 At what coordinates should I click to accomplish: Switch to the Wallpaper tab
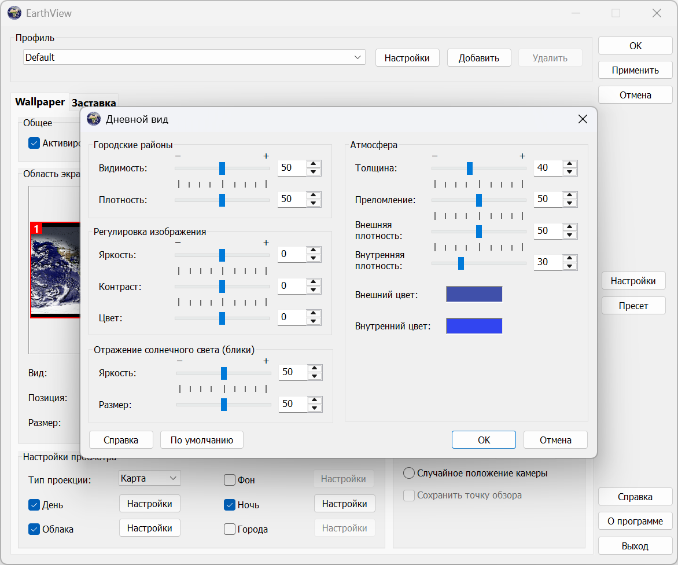point(40,102)
